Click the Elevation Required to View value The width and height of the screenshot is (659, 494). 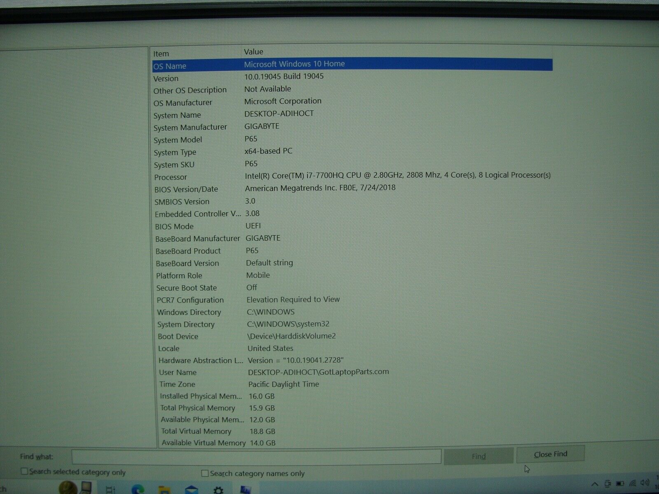click(293, 299)
